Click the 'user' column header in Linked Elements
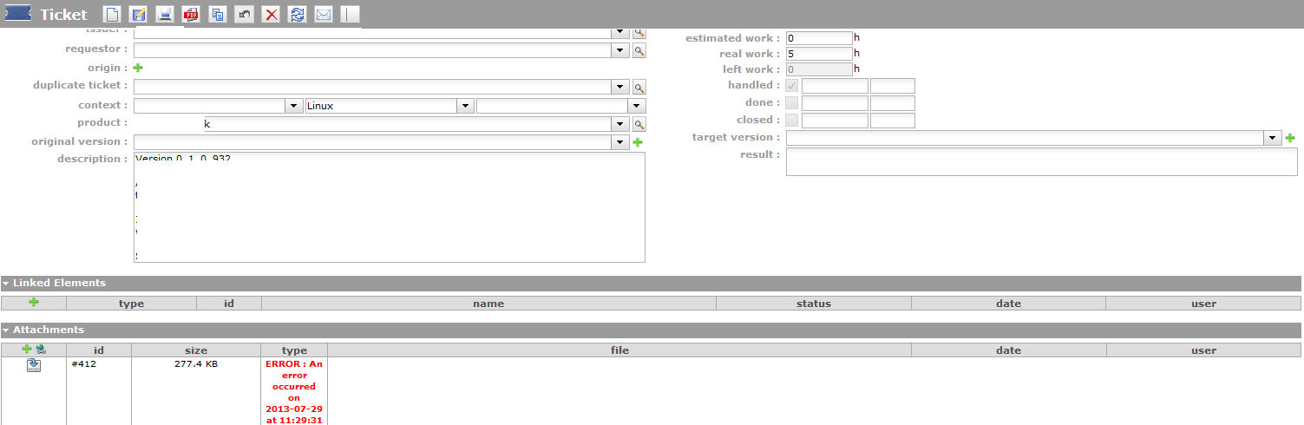The width and height of the screenshot is (1304, 425). pos(1203,304)
